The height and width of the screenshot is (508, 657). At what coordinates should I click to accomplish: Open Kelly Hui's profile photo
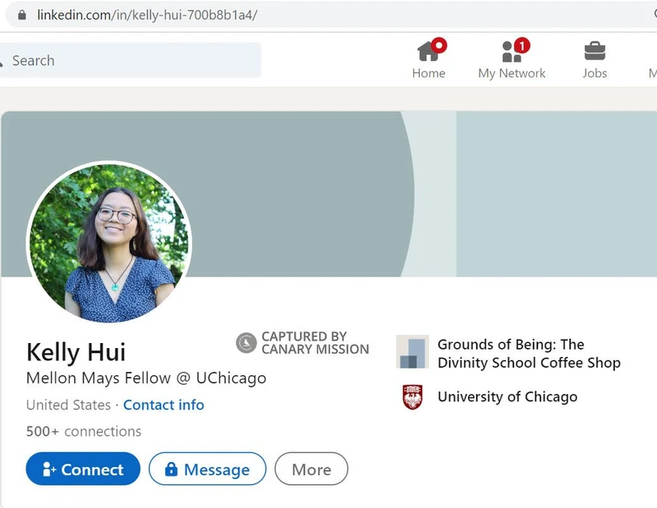coord(109,242)
